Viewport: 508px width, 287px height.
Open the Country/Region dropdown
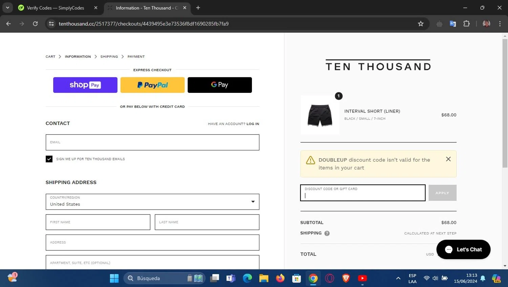152,202
